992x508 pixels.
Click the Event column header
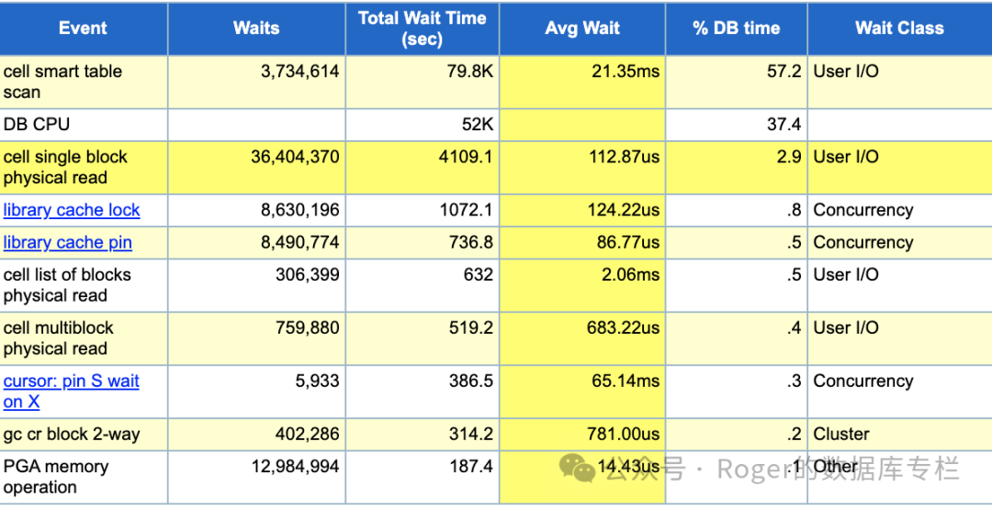point(83,28)
